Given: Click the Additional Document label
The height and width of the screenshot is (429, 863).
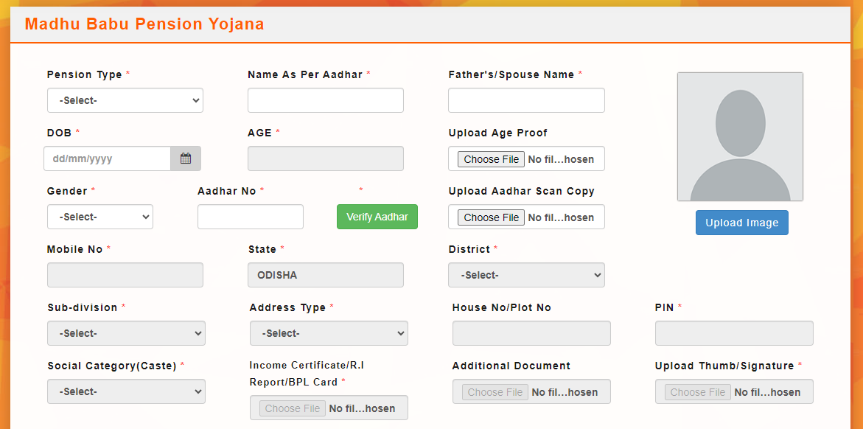Looking at the screenshot, I should (511, 366).
